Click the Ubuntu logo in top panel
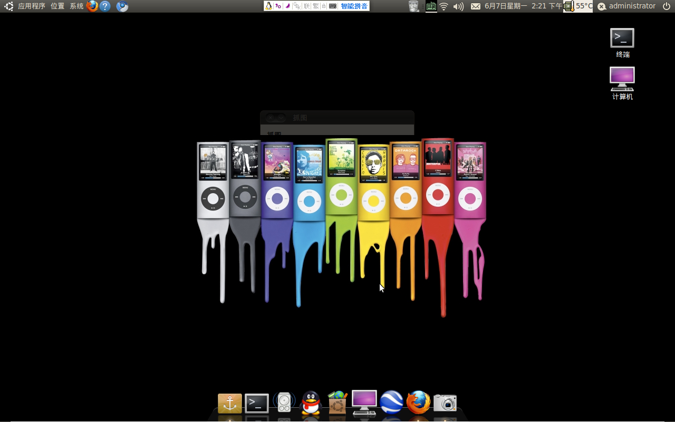 click(8, 6)
